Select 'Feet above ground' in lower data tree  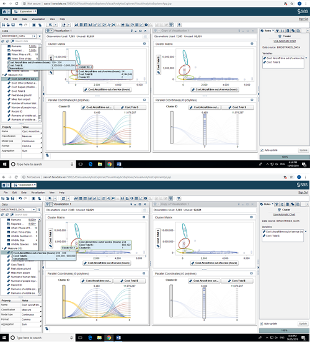(x=21, y=269)
